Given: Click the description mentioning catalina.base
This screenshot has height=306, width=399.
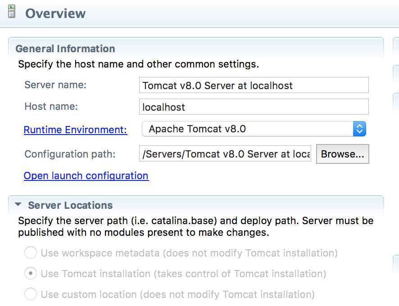Looking at the screenshot, I should click(196, 226).
